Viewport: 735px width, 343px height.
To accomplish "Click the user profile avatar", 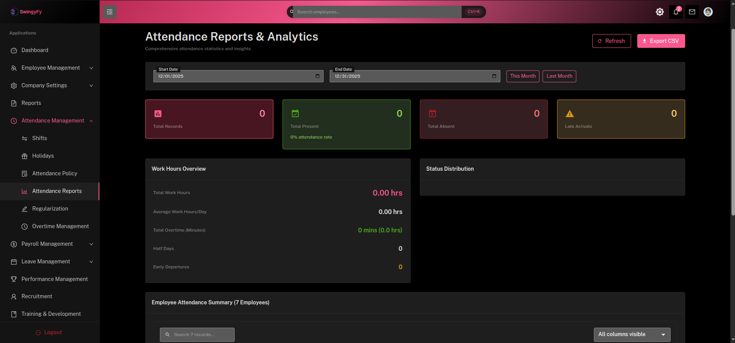I will tap(708, 12).
